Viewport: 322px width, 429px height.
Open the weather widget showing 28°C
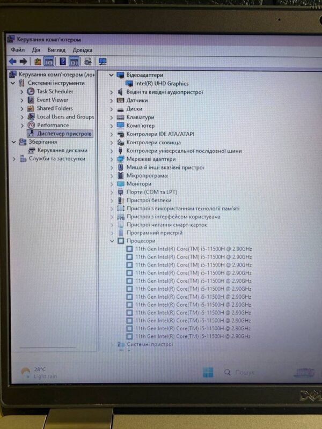(x=39, y=373)
